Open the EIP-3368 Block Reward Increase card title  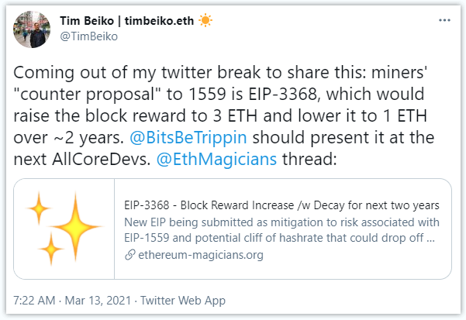[281, 205]
